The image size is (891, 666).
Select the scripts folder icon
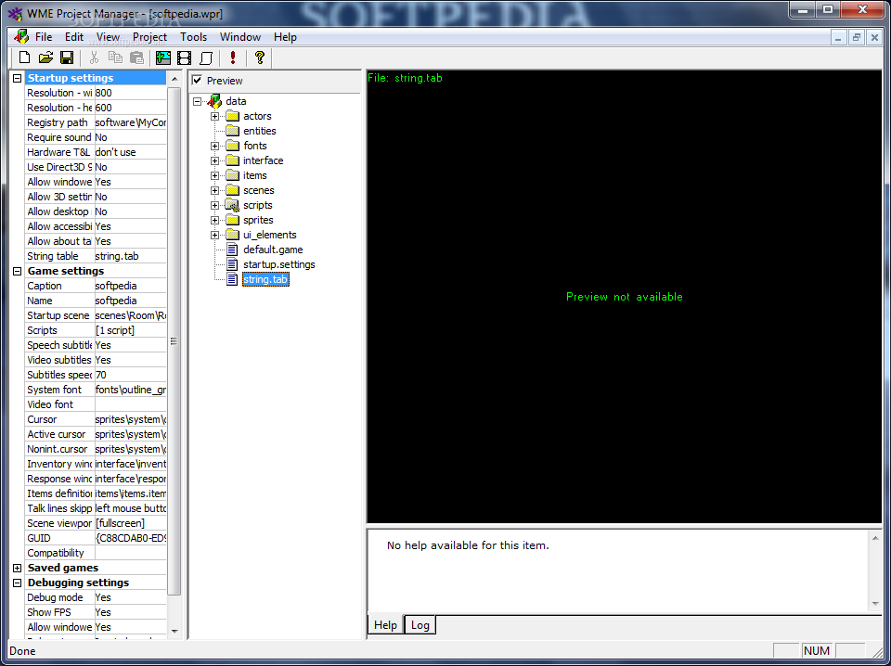tap(232, 205)
